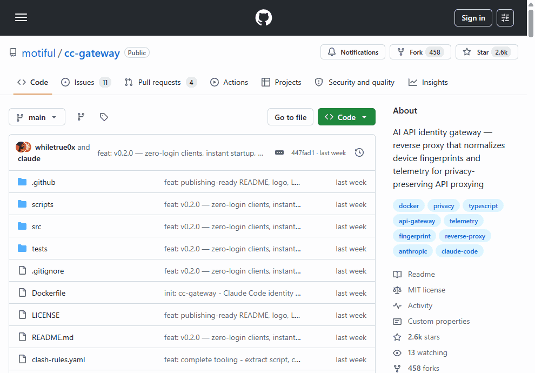Open the appearance settings icon button
Image resolution: width=535 pixels, height=373 pixels.
[x=505, y=18]
